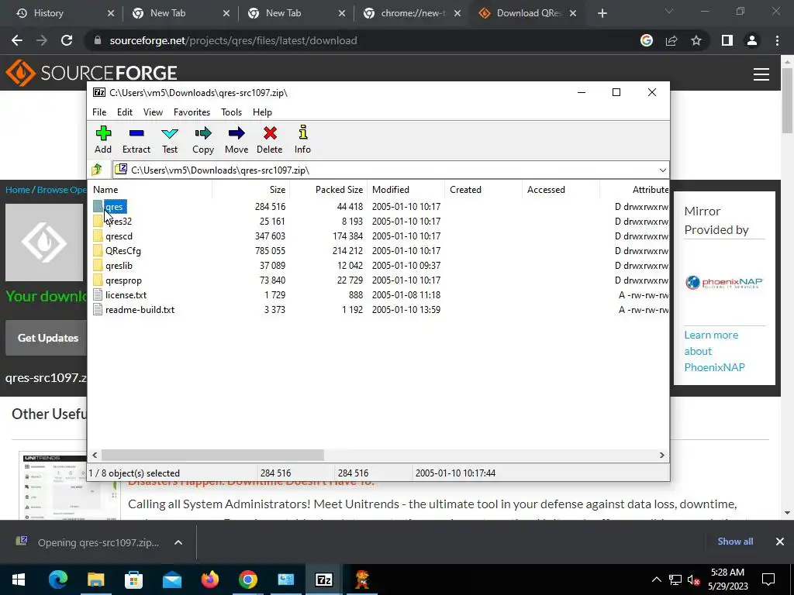This screenshot has width=794, height=595.
Task: Select the qrescd folder icon
Action: tap(98, 236)
